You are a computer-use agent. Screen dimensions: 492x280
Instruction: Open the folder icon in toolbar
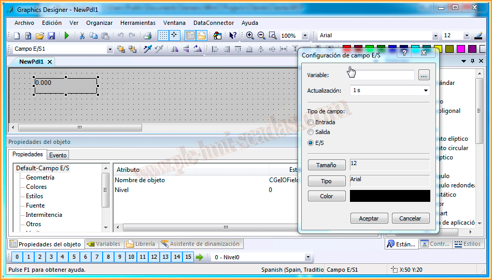(40, 36)
